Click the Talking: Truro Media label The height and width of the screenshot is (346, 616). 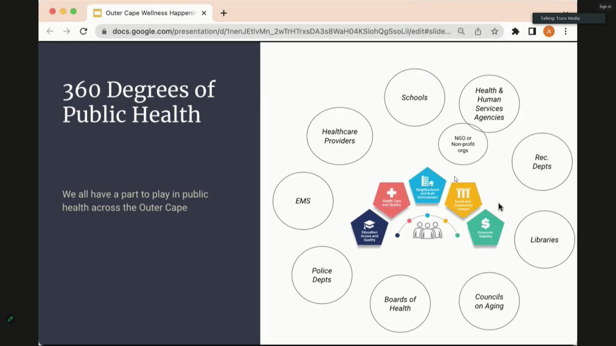pyautogui.click(x=560, y=18)
